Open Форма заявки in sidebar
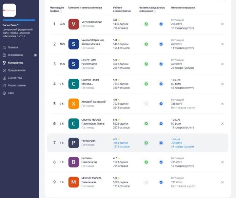This screenshot has width=236, height=198. click(14, 85)
